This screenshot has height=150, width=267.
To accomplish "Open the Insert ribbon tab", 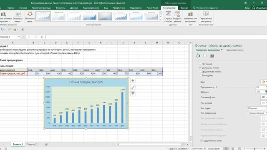I will click(x=23, y=8).
